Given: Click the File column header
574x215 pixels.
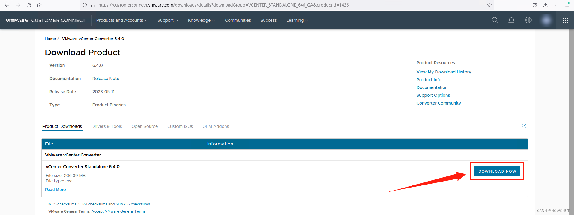Looking at the screenshot, I should pos(49,144).
